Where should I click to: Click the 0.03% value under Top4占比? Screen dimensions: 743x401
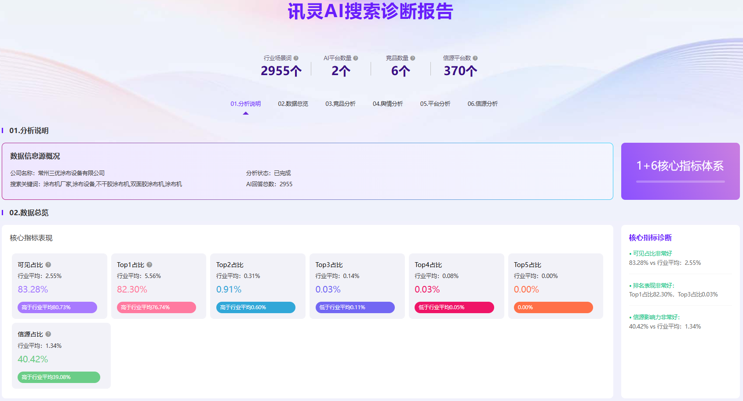pos(427,289)
